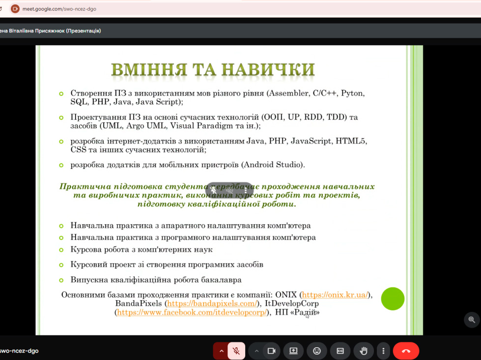The height and width of the screenshot is (360, 481).
Task: Expand video settings arrow beside camera
Action: pyautogui.click(x=256, y=351)
